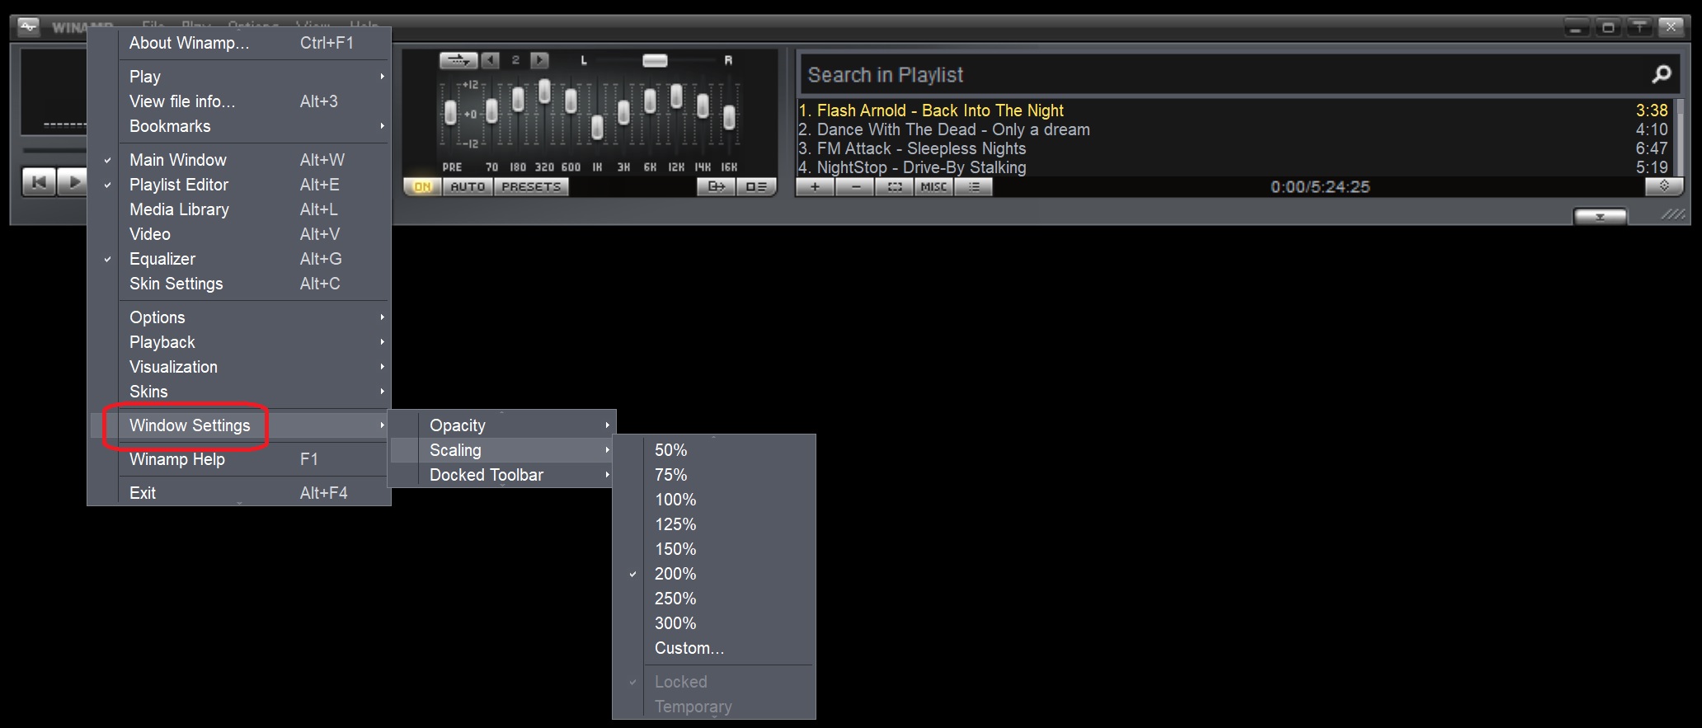Image resolution: width=1702 pixels, height=728 pixels.
Task: Select track FM Attack - Sleepless Nights
Action: point(1233,148)
